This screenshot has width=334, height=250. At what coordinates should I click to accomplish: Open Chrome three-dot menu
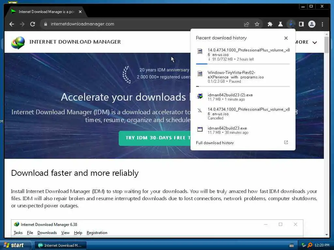322,24
